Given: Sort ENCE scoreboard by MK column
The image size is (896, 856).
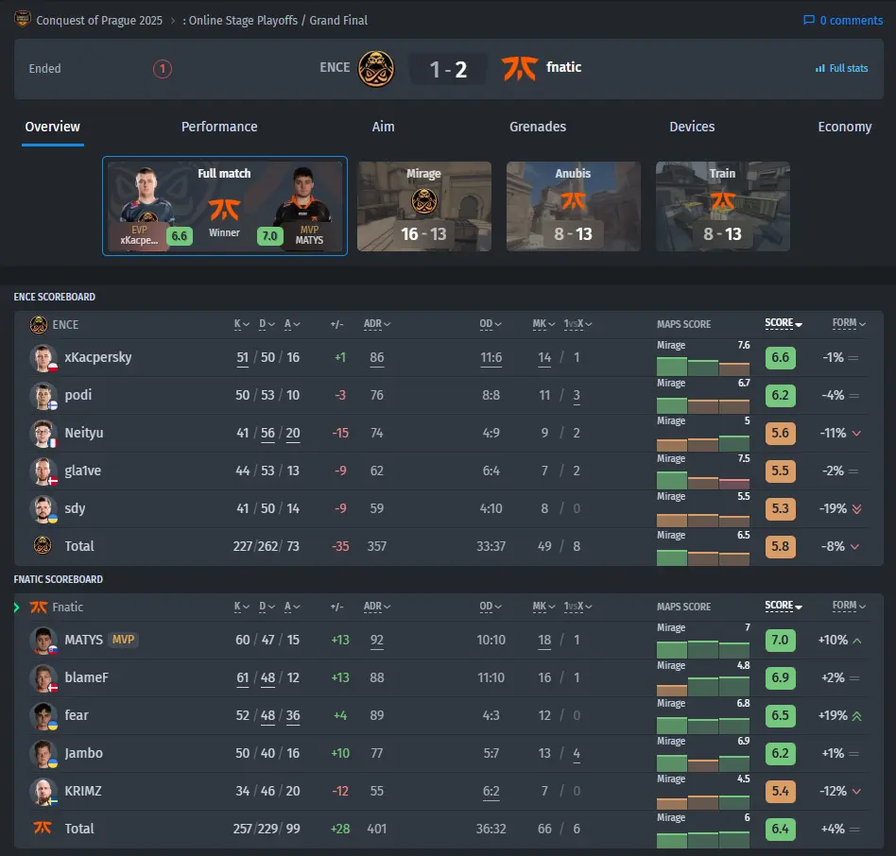Looking at the screenshot, I should [x=543, y=324].
